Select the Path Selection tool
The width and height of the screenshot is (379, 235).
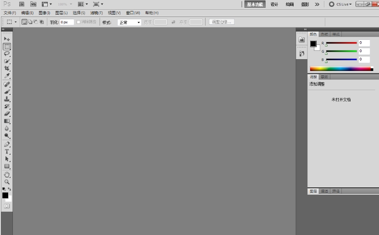(x=7, y=159)
